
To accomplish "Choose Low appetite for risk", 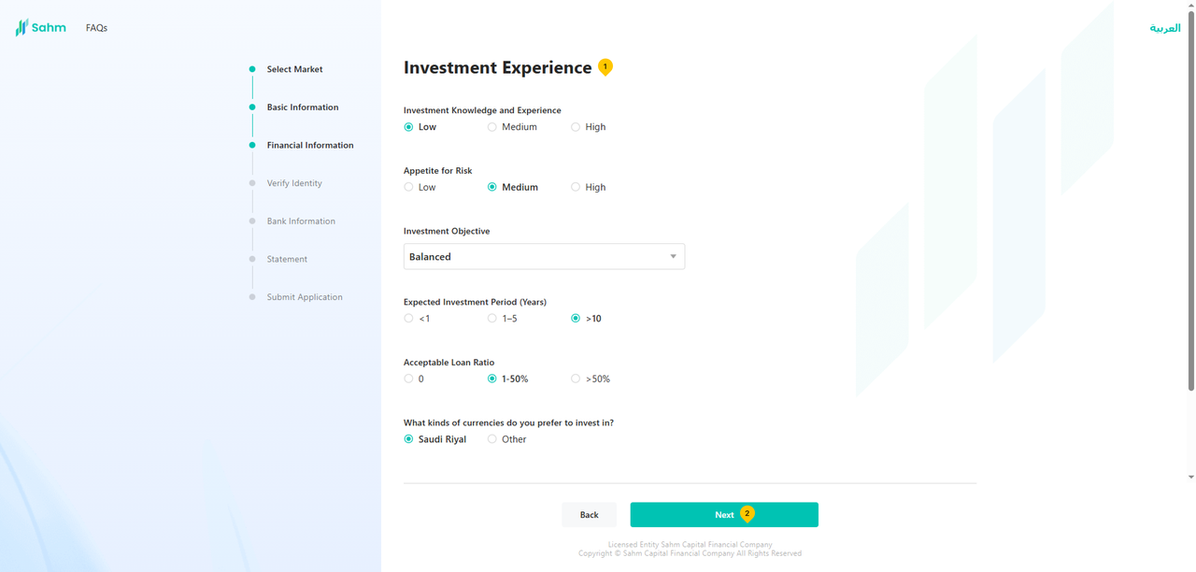I will [408, 188].
